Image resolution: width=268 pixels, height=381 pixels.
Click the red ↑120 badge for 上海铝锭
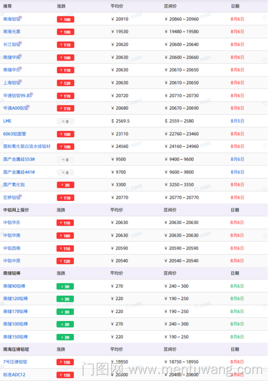tap(65, 83)
